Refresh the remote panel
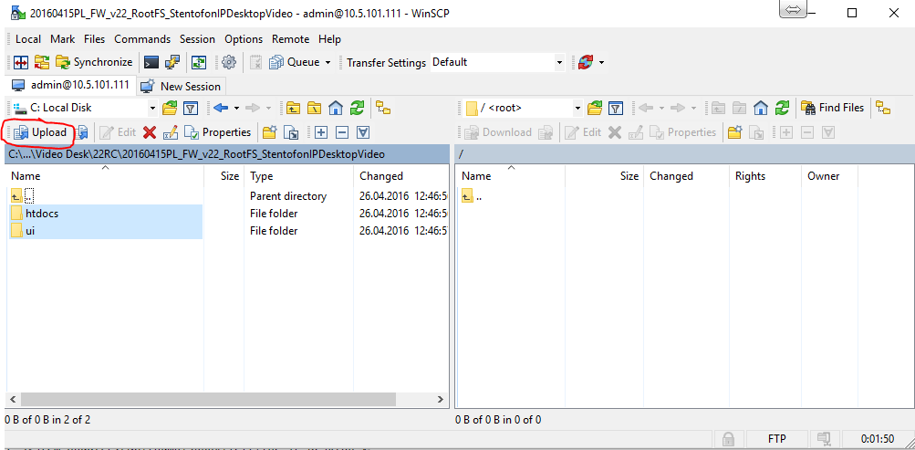The width and height of the screenshot is (915, 450). tap(782, 108)
